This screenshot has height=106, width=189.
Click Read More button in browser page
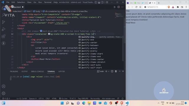(131, 23)
